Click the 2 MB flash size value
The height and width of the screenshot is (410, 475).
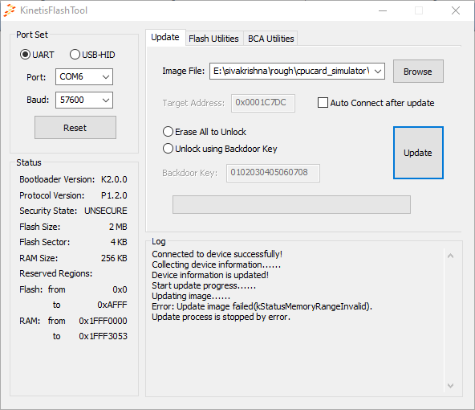coord(118,227)
